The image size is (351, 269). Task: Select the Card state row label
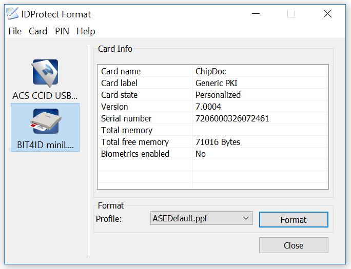(120, 95)
